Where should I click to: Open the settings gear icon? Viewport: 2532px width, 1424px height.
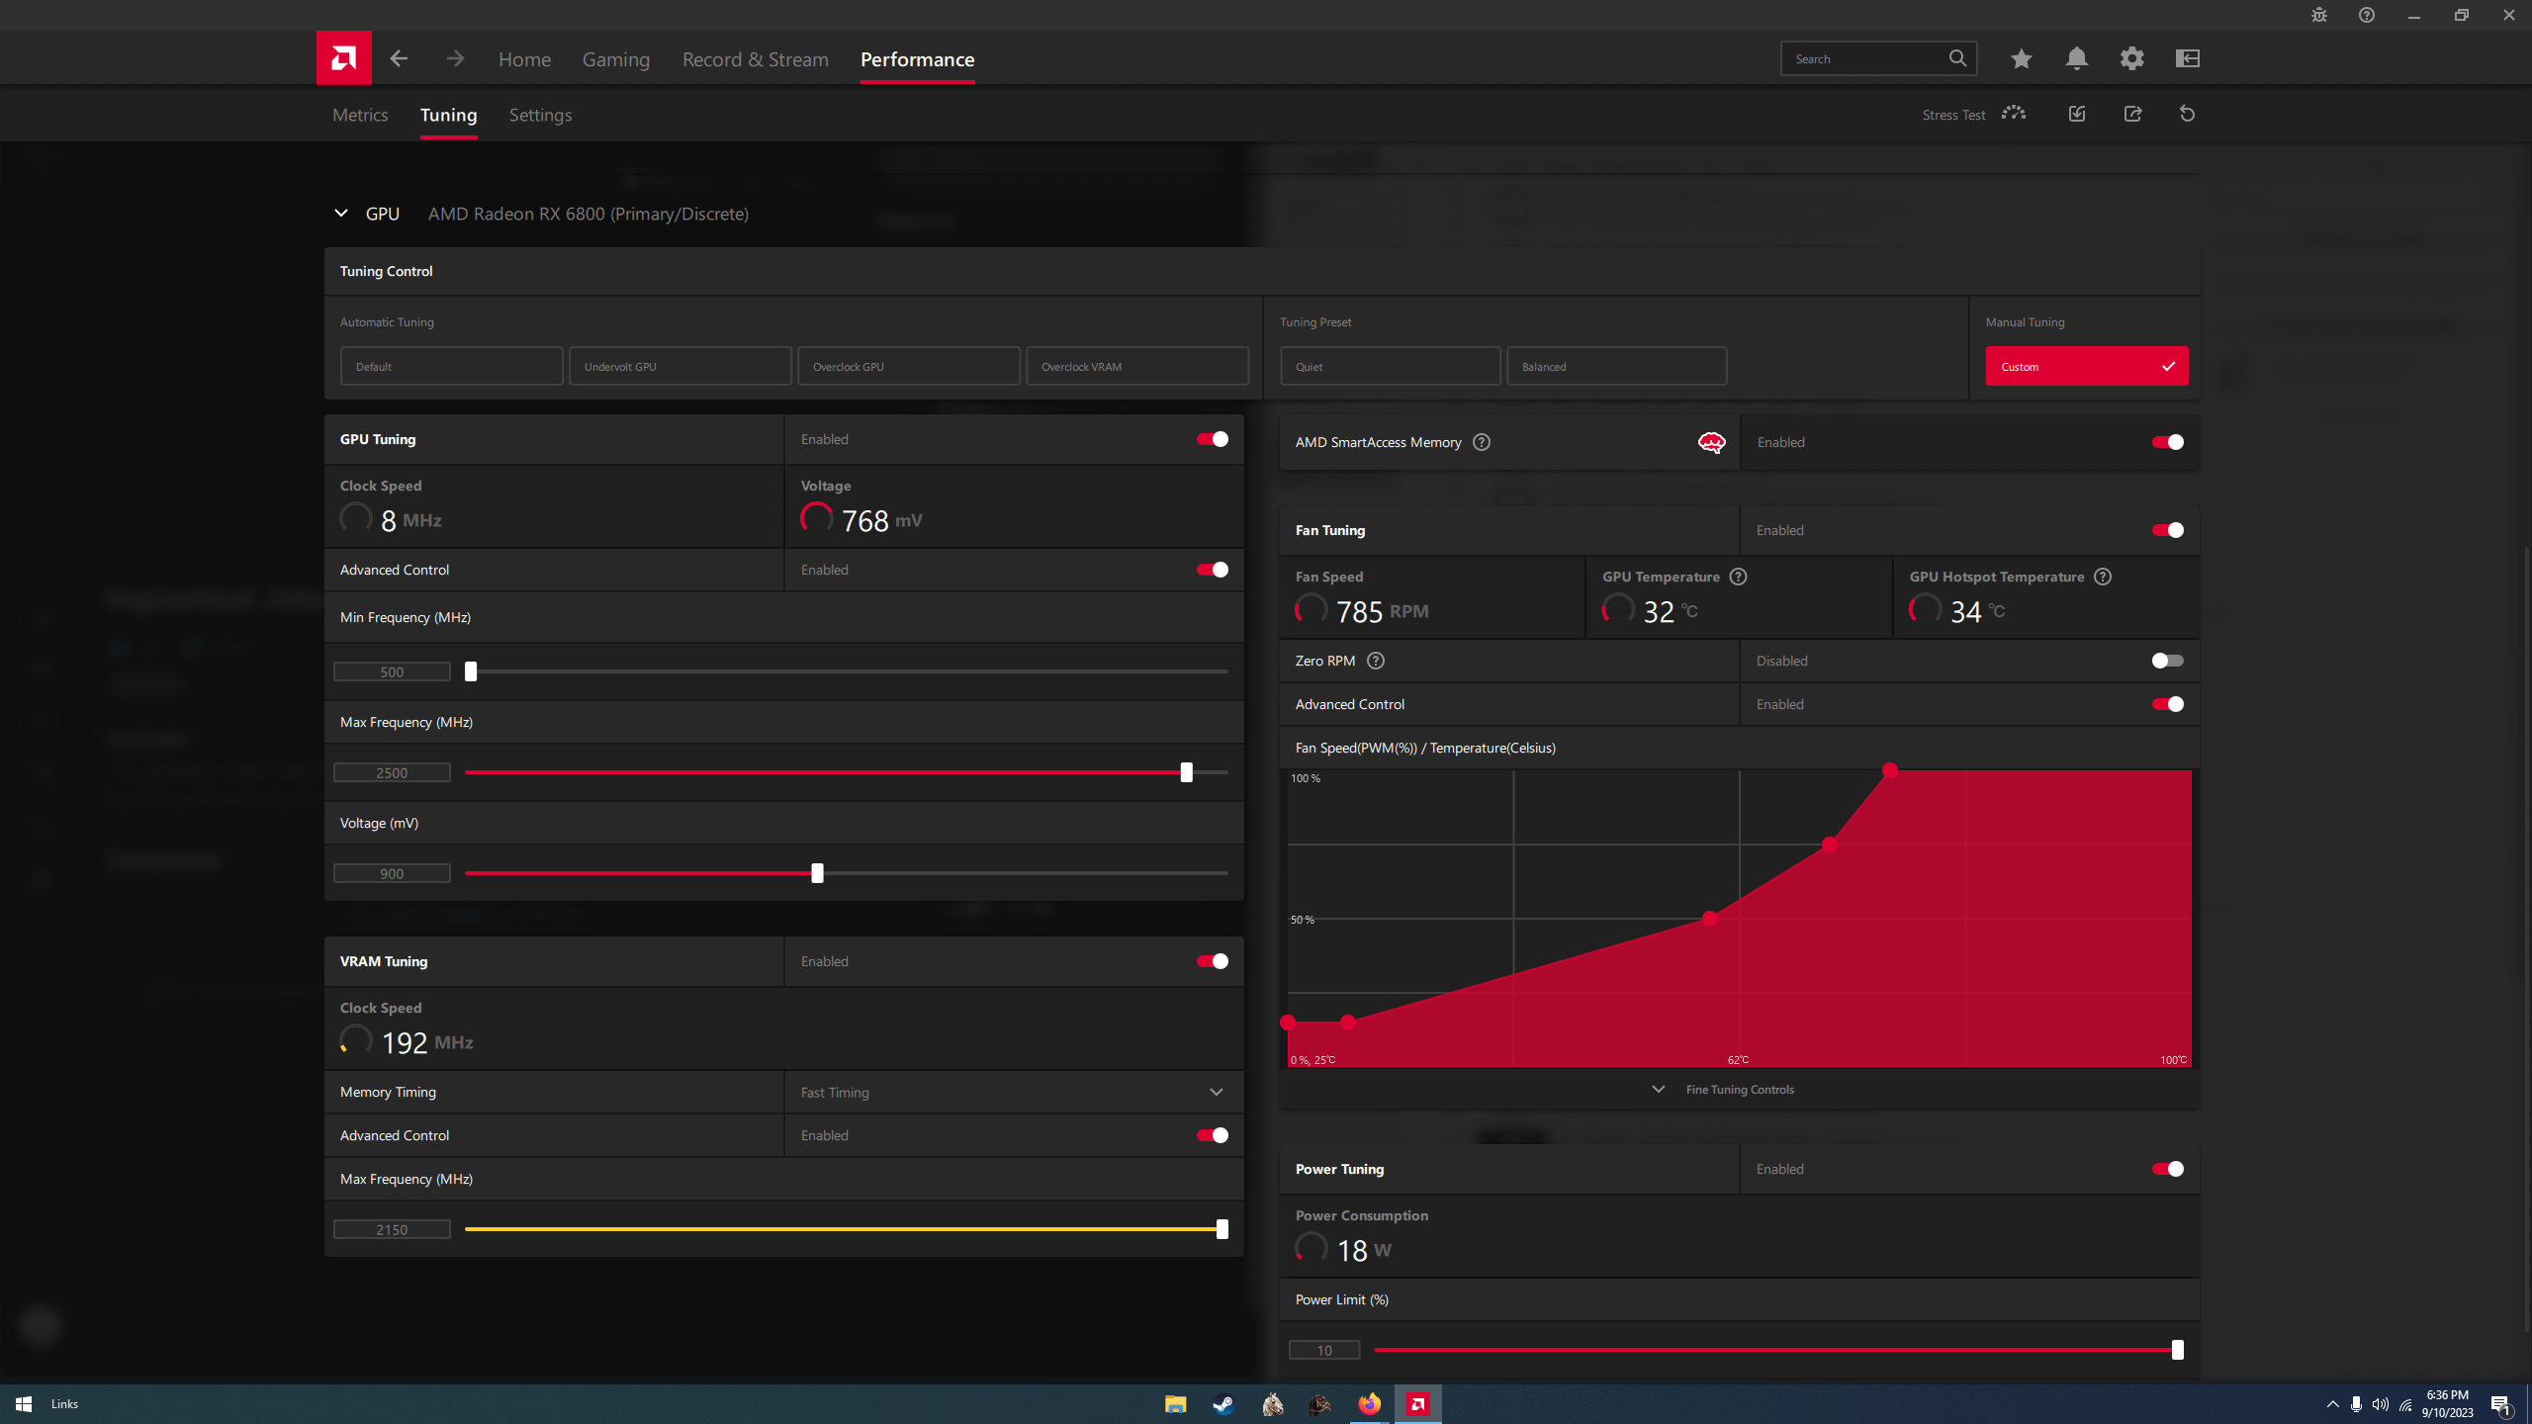pyautogui.click(x=2132, y=58)
